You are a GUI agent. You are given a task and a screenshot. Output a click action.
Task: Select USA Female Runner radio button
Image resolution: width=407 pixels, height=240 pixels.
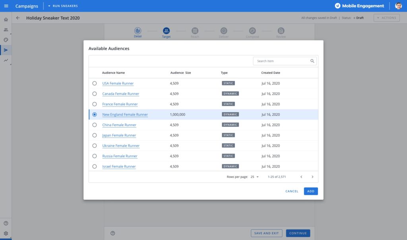[x=95, y=83]
